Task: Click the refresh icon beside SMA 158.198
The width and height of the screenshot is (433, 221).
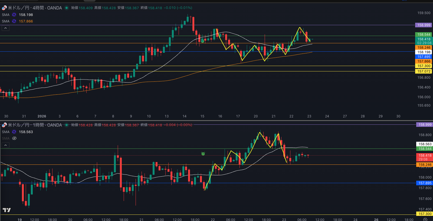Action: 14,15
